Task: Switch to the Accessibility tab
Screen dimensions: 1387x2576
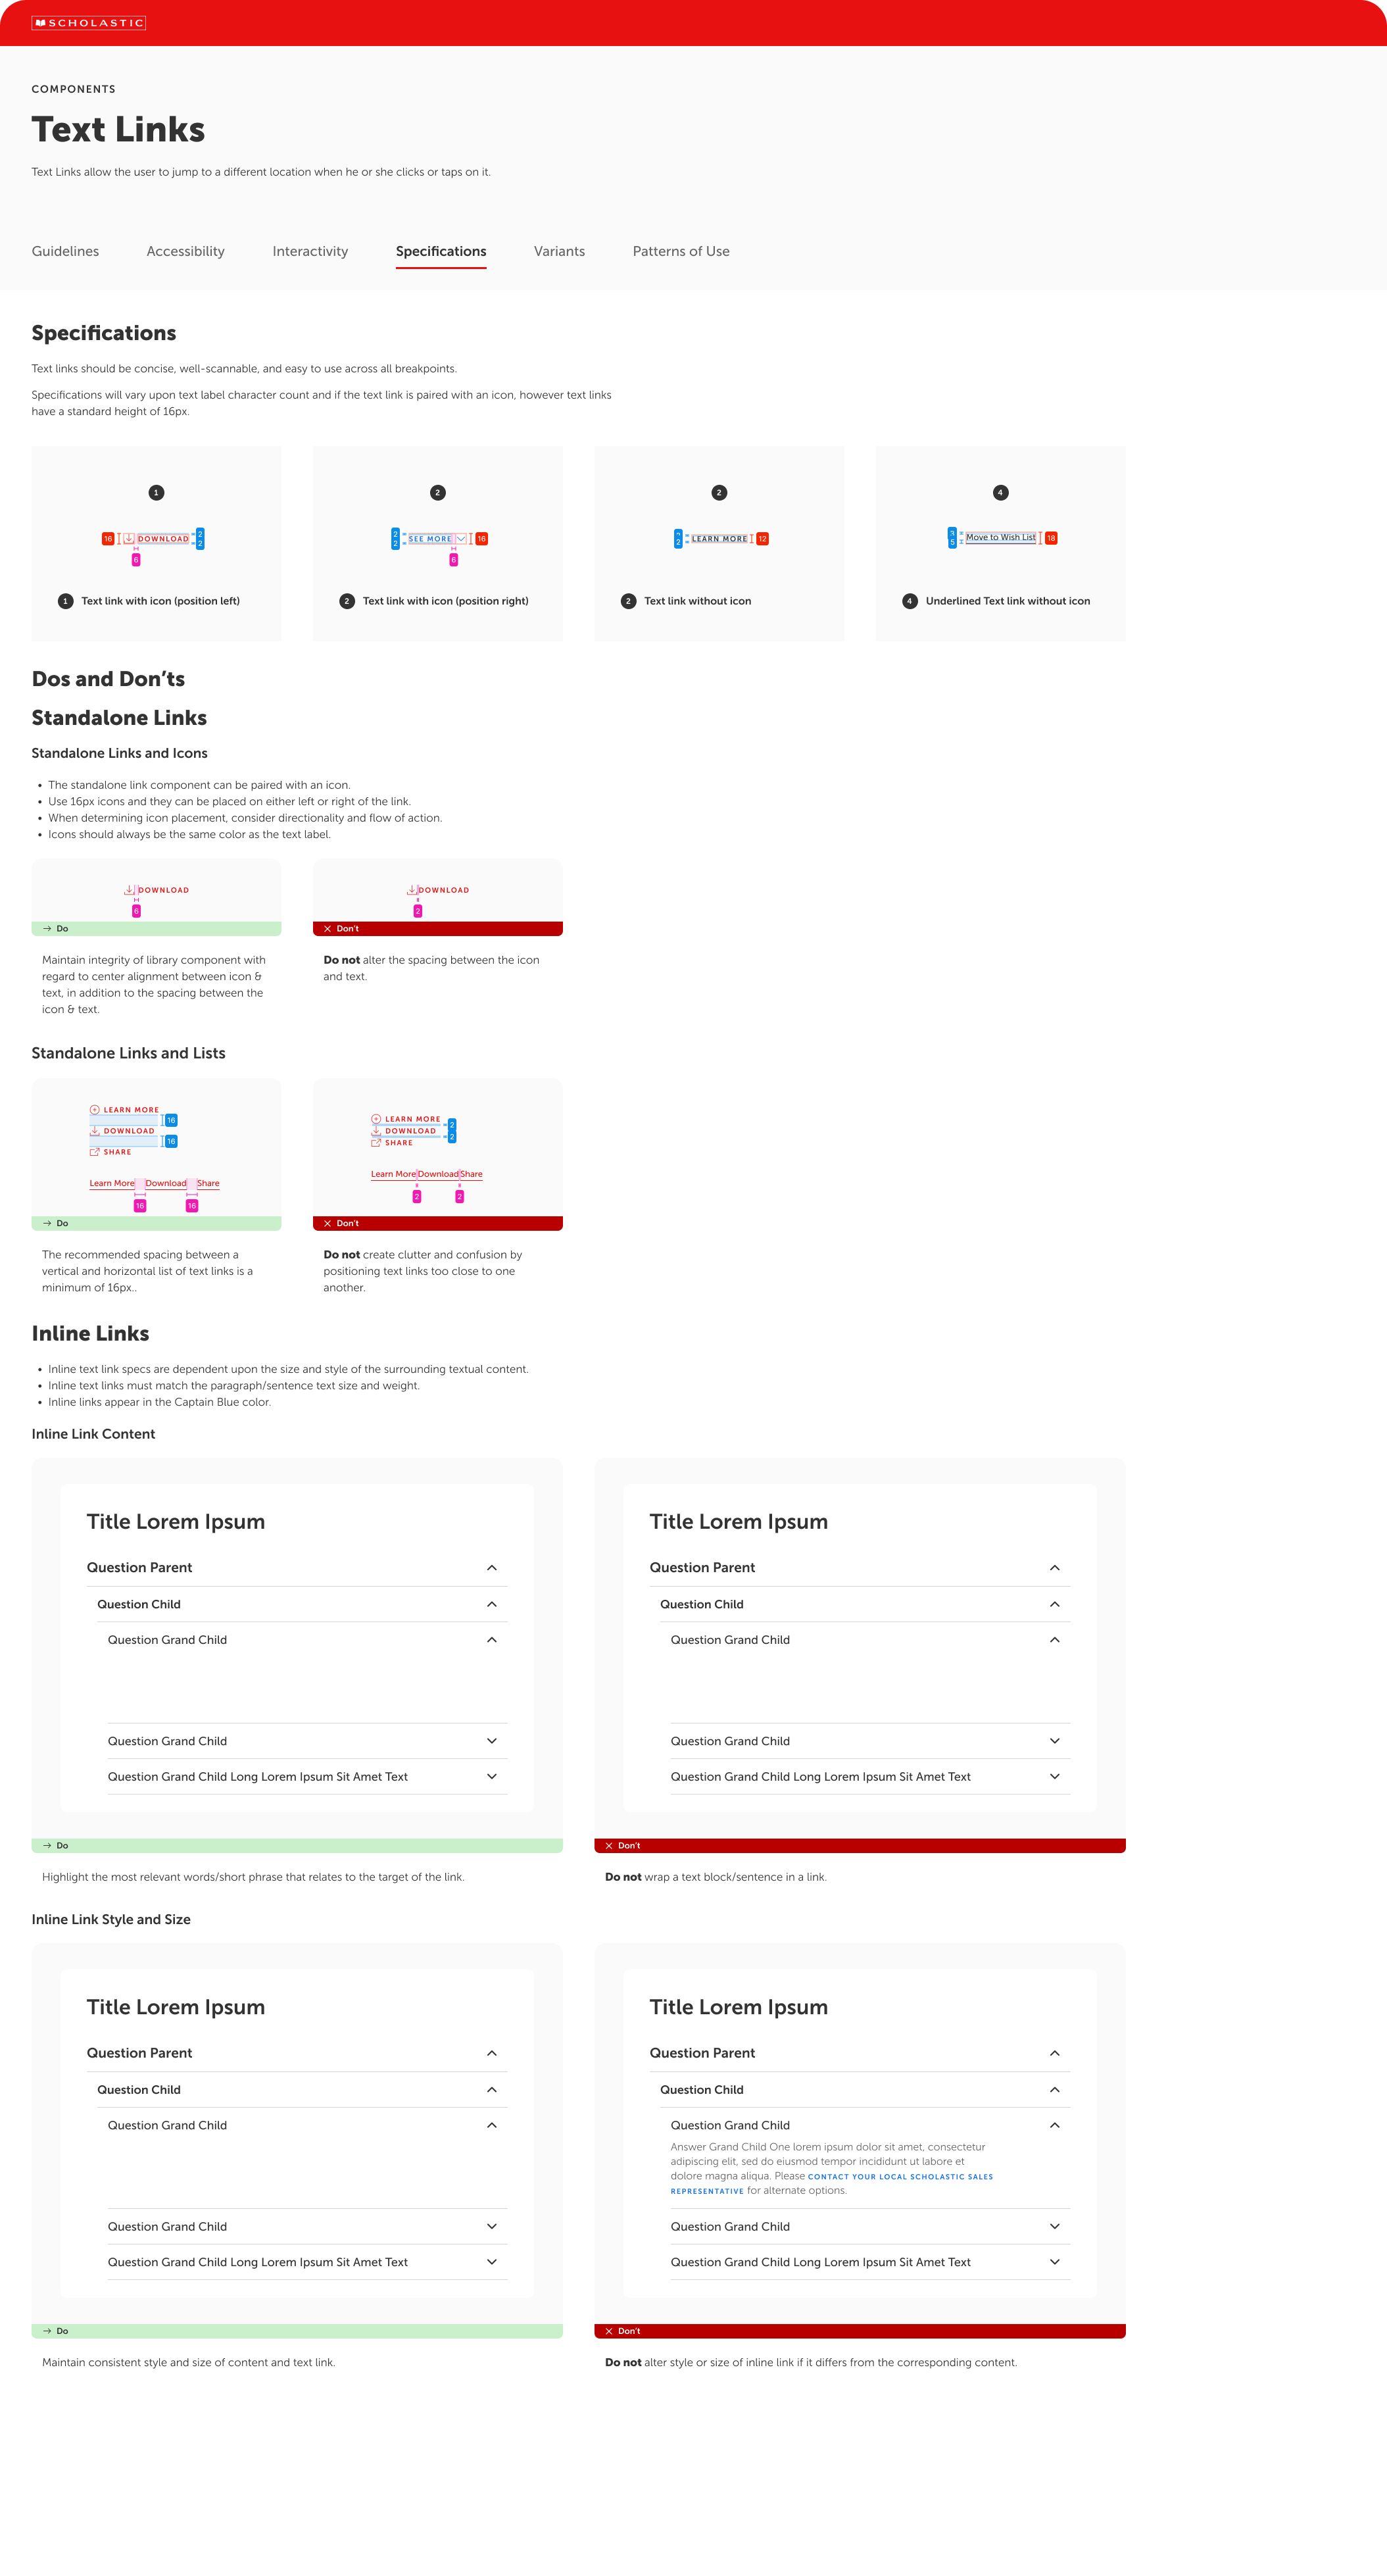Action: 185,252
